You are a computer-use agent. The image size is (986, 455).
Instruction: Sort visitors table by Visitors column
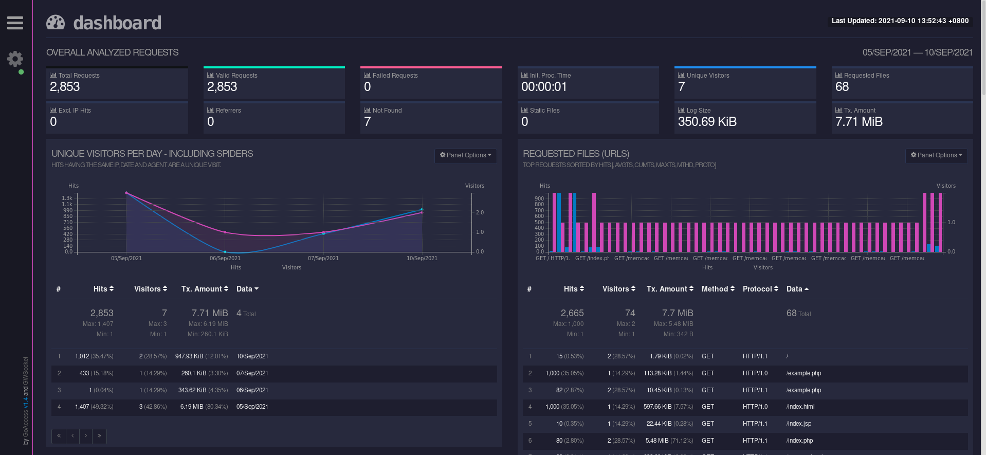pos(151,289)
